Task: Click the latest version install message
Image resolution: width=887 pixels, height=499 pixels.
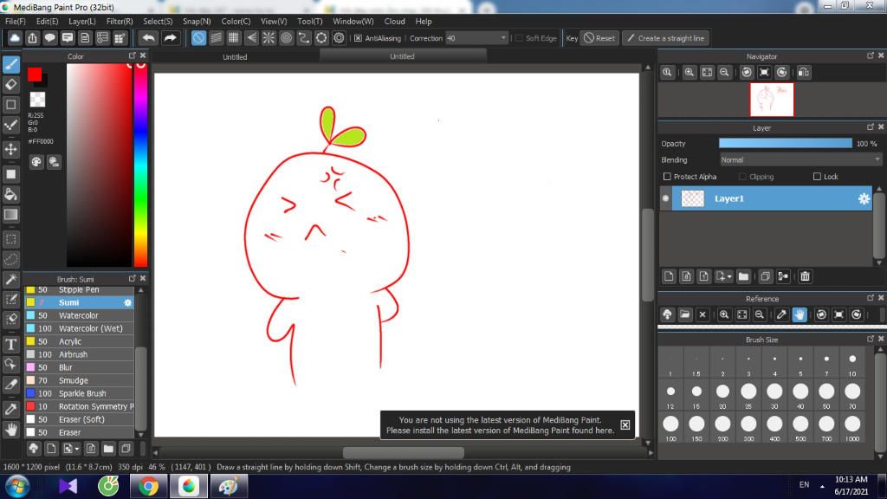Action: coord(500,425)
